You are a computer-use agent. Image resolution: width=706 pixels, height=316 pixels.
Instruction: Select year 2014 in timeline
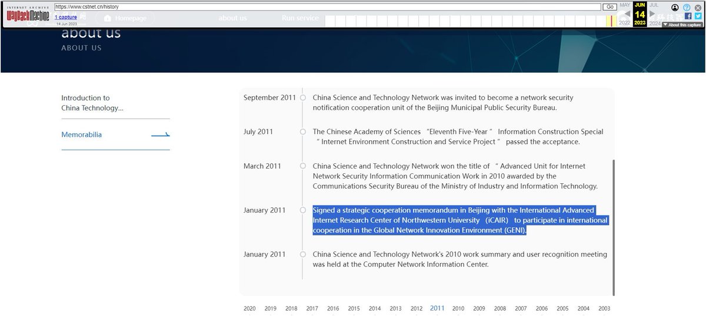click(375, 308)
